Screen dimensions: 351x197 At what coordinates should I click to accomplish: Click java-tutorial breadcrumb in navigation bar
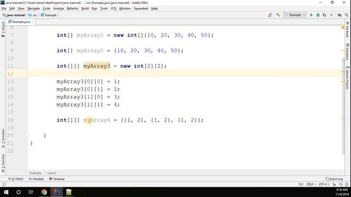(x=14, y=15)
